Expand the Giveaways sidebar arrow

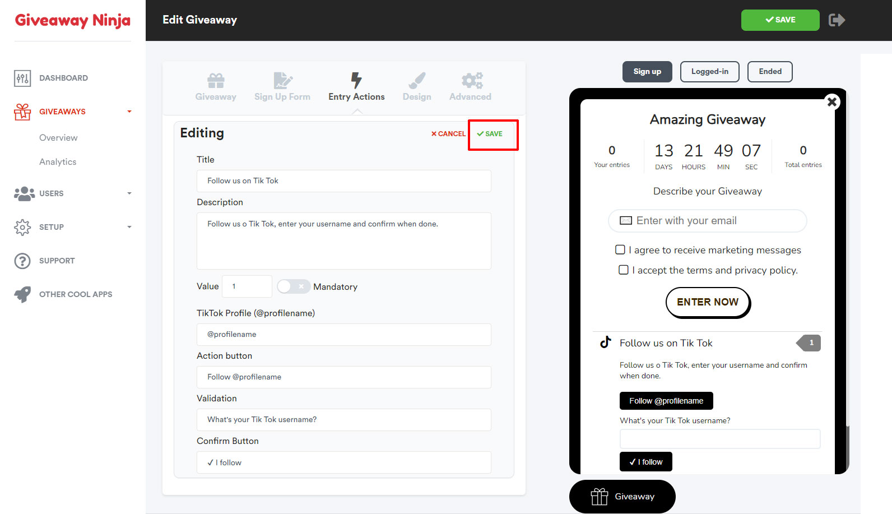point(129,112)
